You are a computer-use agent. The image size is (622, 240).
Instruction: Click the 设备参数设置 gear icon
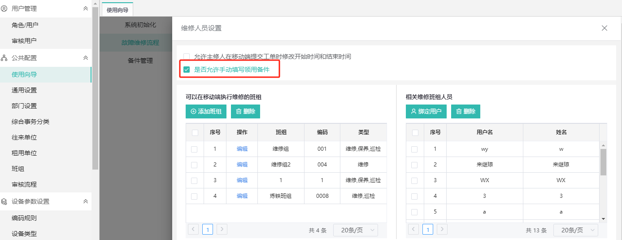[x=4, y=201]
